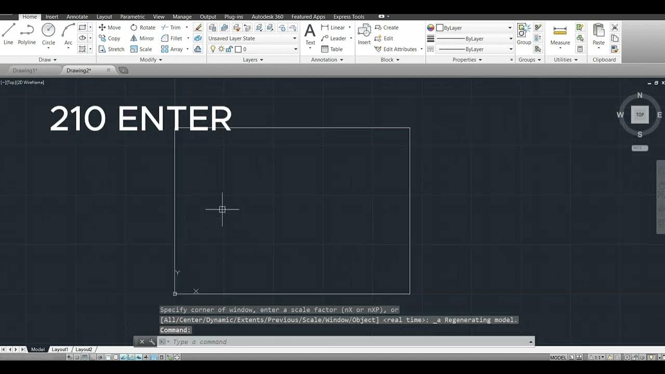Viewport: 665px width, 374px height.
Task: Expand the Block panel
Action: point(390,60)
